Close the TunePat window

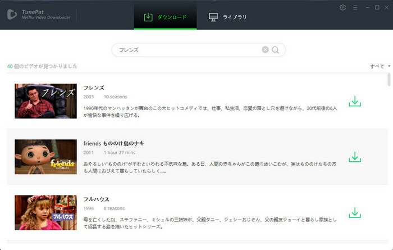coord(386,7)
